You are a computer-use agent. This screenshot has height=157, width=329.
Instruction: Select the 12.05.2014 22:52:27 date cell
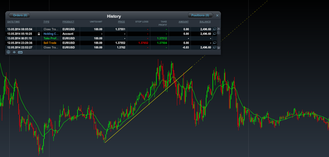pyautogui.click(x=20, y=47)
